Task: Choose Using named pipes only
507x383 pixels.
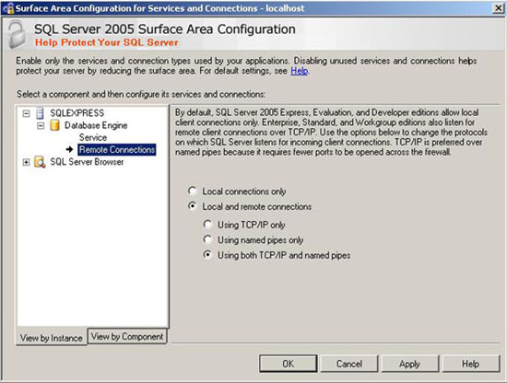Action: point(207,239)
